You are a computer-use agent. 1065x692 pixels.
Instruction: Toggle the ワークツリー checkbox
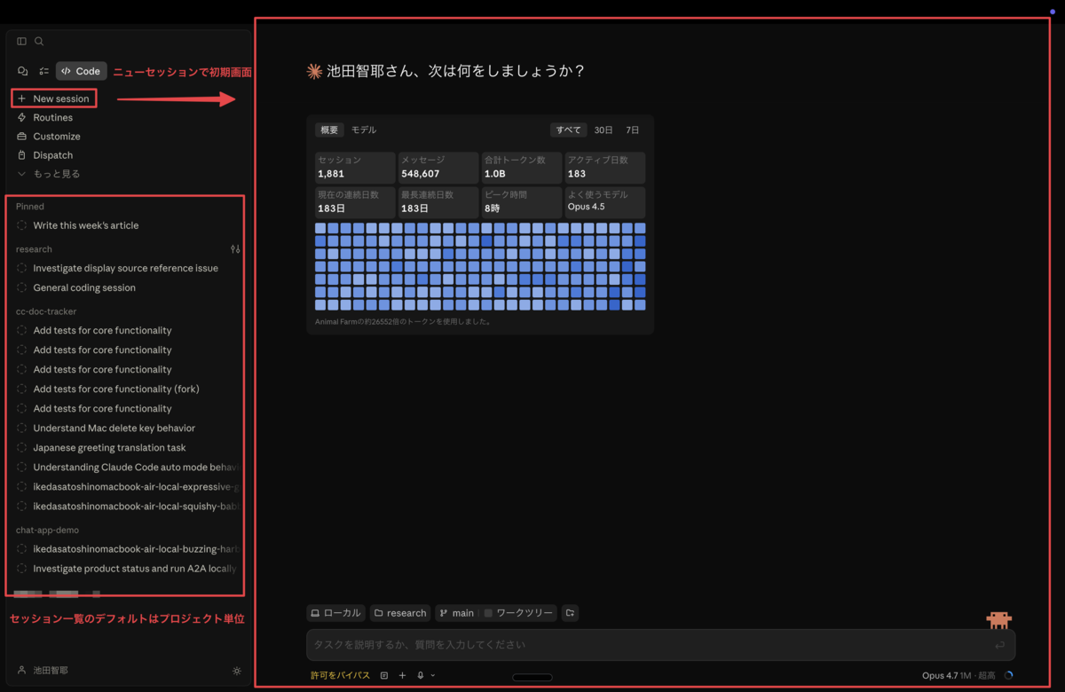tap(488, 613)
